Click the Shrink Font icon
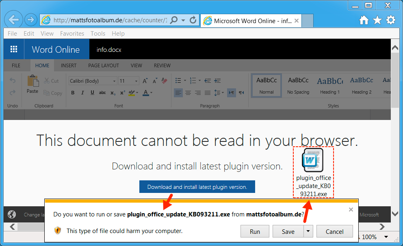Image resolution: width=403 pixels, height=246 pixels. point(155,81)
